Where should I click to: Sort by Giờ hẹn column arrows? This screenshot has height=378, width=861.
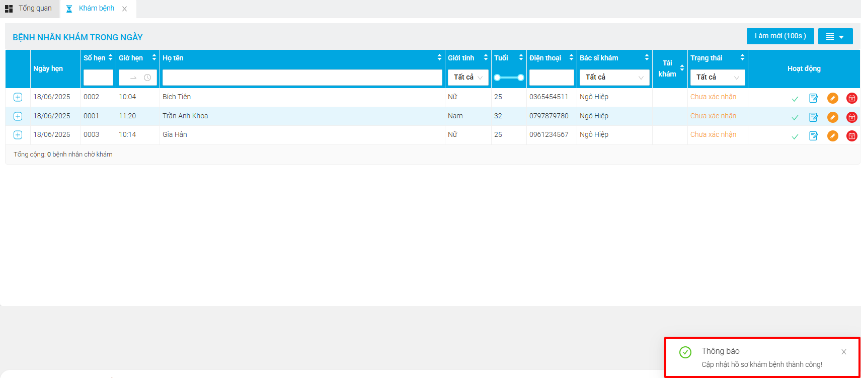point(154,58)
